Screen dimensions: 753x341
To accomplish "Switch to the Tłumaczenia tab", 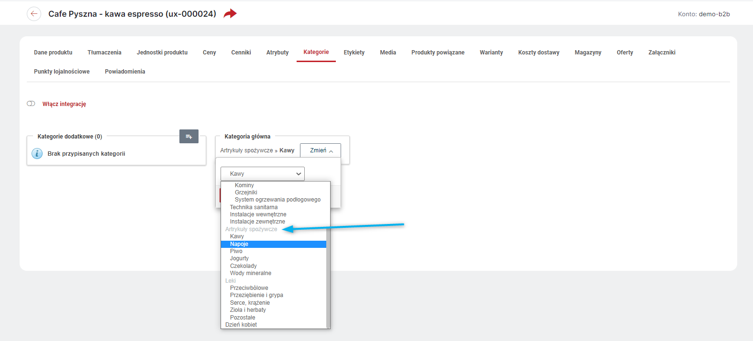I will click(104, 53).
